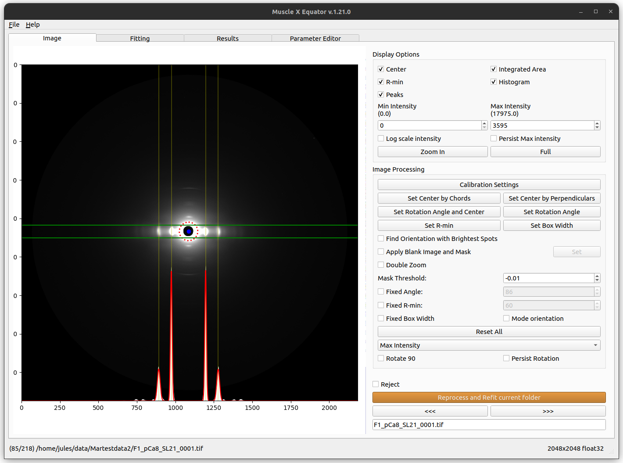Image resolution: width=623 pixels, height=463 pixels.
Task: Increase the Max Intensity spinner up arrow
Action: tap(597, 123)
